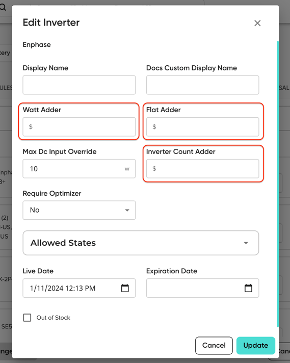Click the Max Dc Input Override field
Image resolution: width=290 pixels, height=363 pixels.
pos(79,169)
